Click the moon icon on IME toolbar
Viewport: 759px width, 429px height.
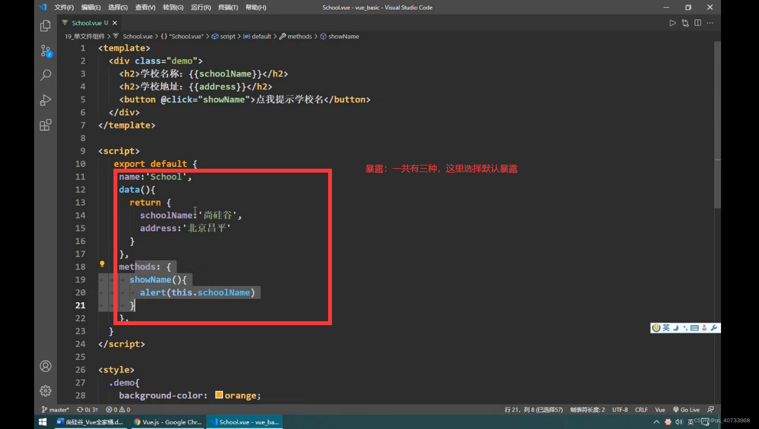coord(675,328)
